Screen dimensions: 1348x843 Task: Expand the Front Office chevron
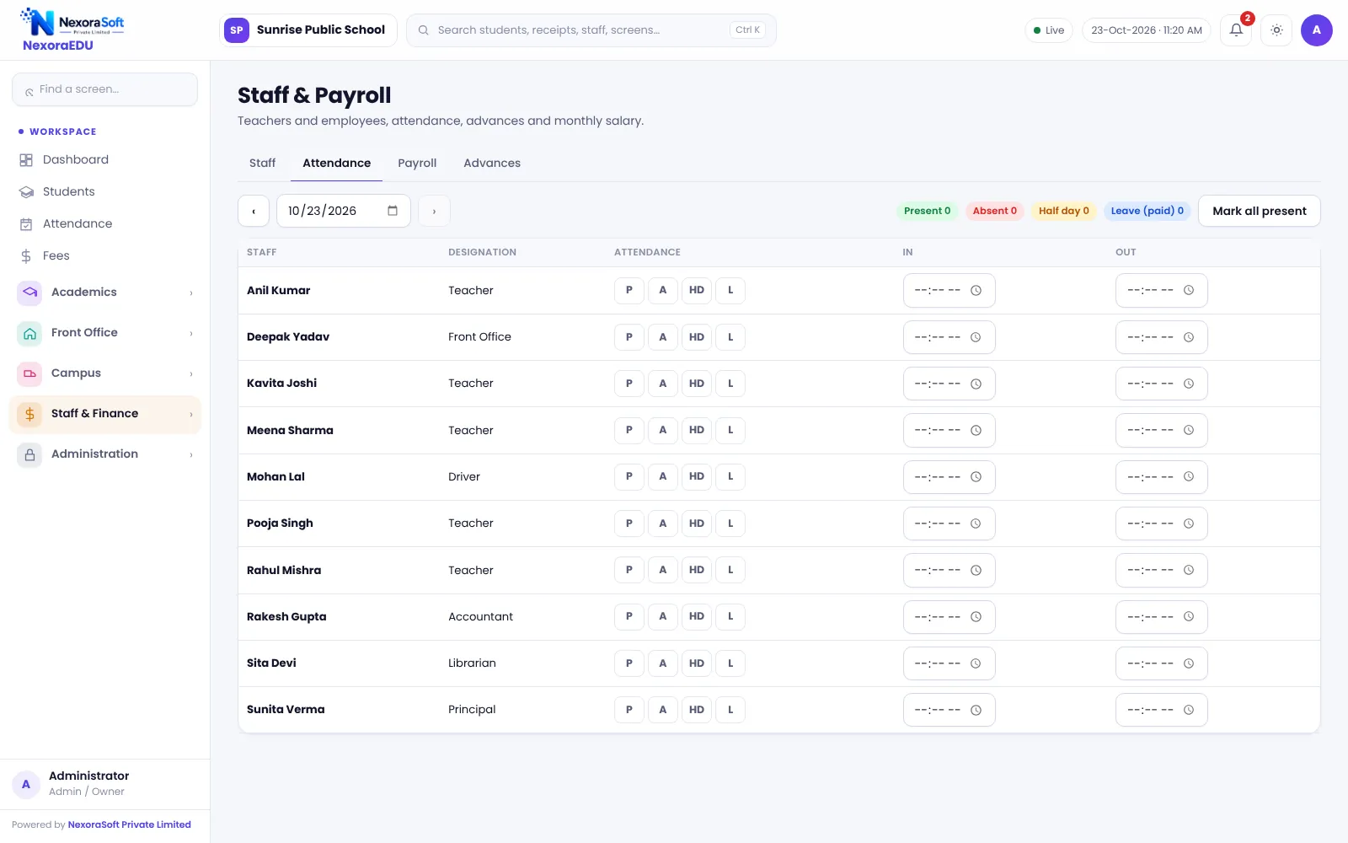tap(191, 333)
